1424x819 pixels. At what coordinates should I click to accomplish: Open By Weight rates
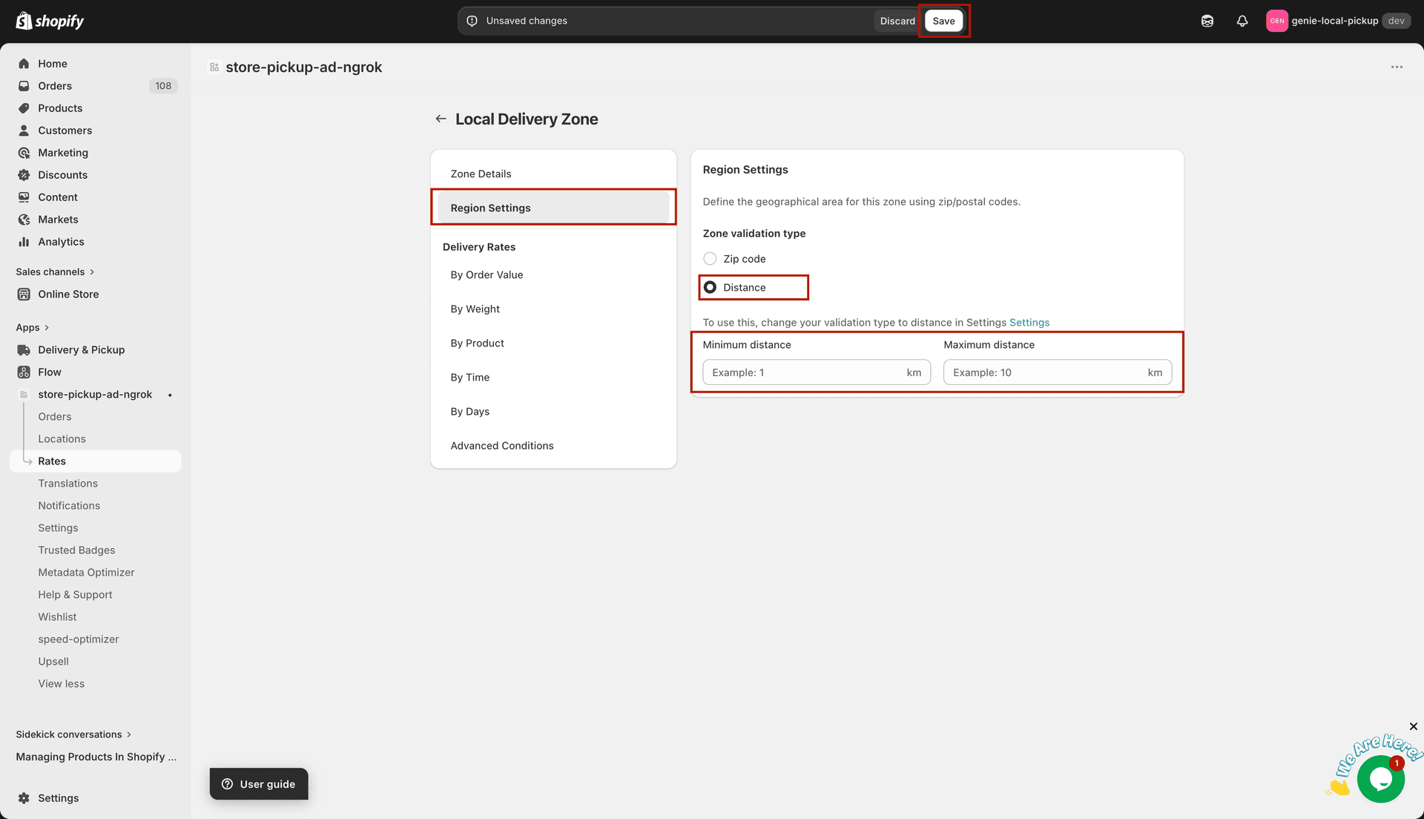553,309
